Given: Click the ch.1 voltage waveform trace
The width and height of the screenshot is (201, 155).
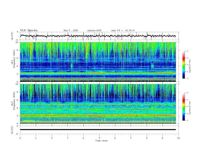Looking at the screenshot, I should 98,36.
